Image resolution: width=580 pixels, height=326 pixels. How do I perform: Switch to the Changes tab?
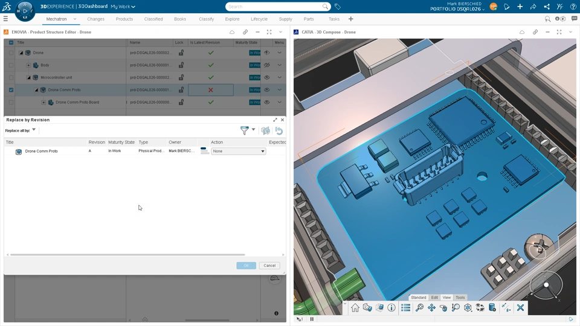[96, 19]
